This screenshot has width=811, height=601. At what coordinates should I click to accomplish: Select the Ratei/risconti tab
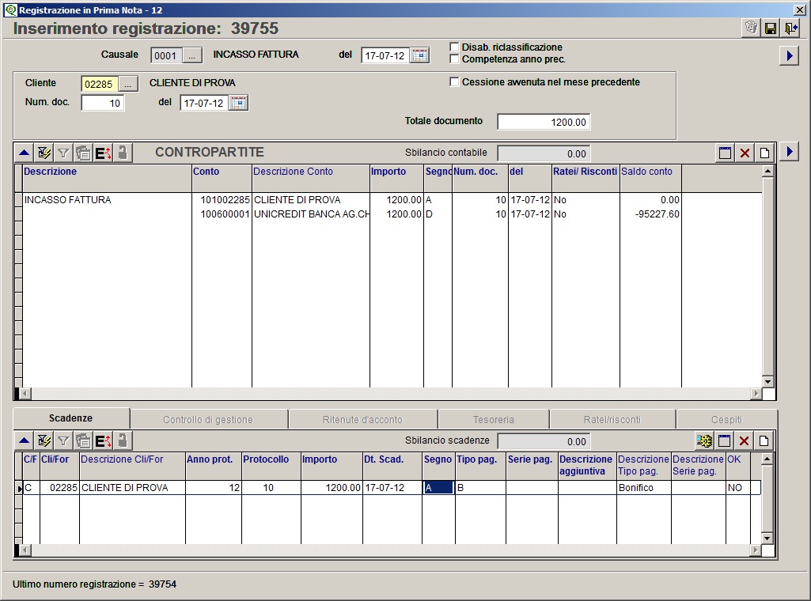click(x=612, y=420)
